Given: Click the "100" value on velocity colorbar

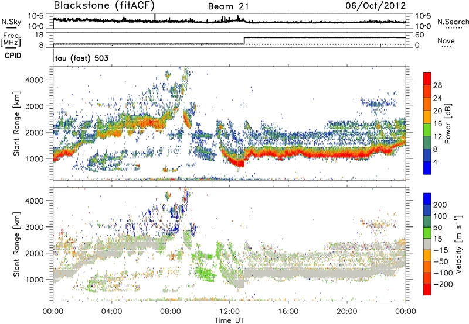Looking at the screenshot, I should click(440, 216).
